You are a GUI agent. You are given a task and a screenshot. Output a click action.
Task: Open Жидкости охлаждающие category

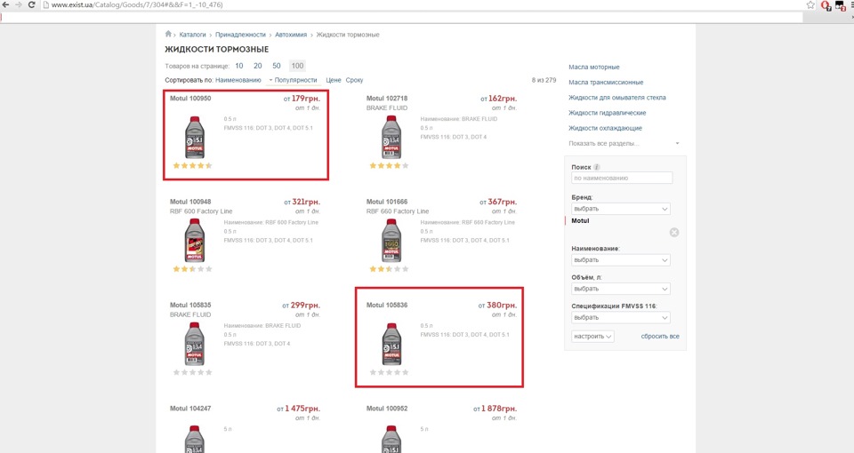[605, 128]
